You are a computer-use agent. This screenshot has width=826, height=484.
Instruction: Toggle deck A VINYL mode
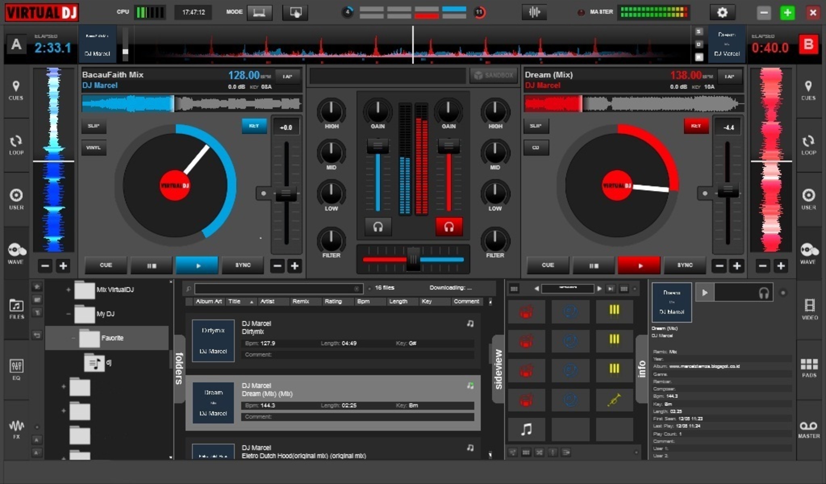click(x=94, y=148)
